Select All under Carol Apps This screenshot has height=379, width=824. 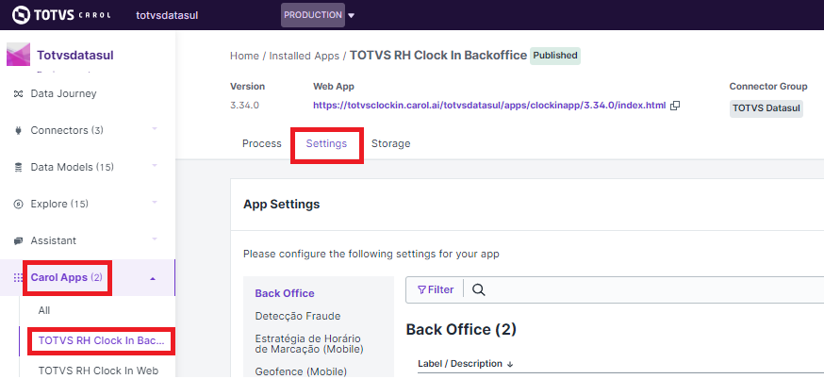tap(44, 311)
